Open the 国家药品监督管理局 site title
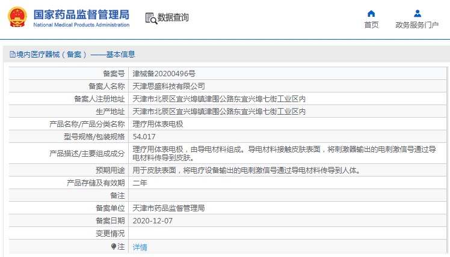This screenshot has width=450, height=257. click(81, 14)
